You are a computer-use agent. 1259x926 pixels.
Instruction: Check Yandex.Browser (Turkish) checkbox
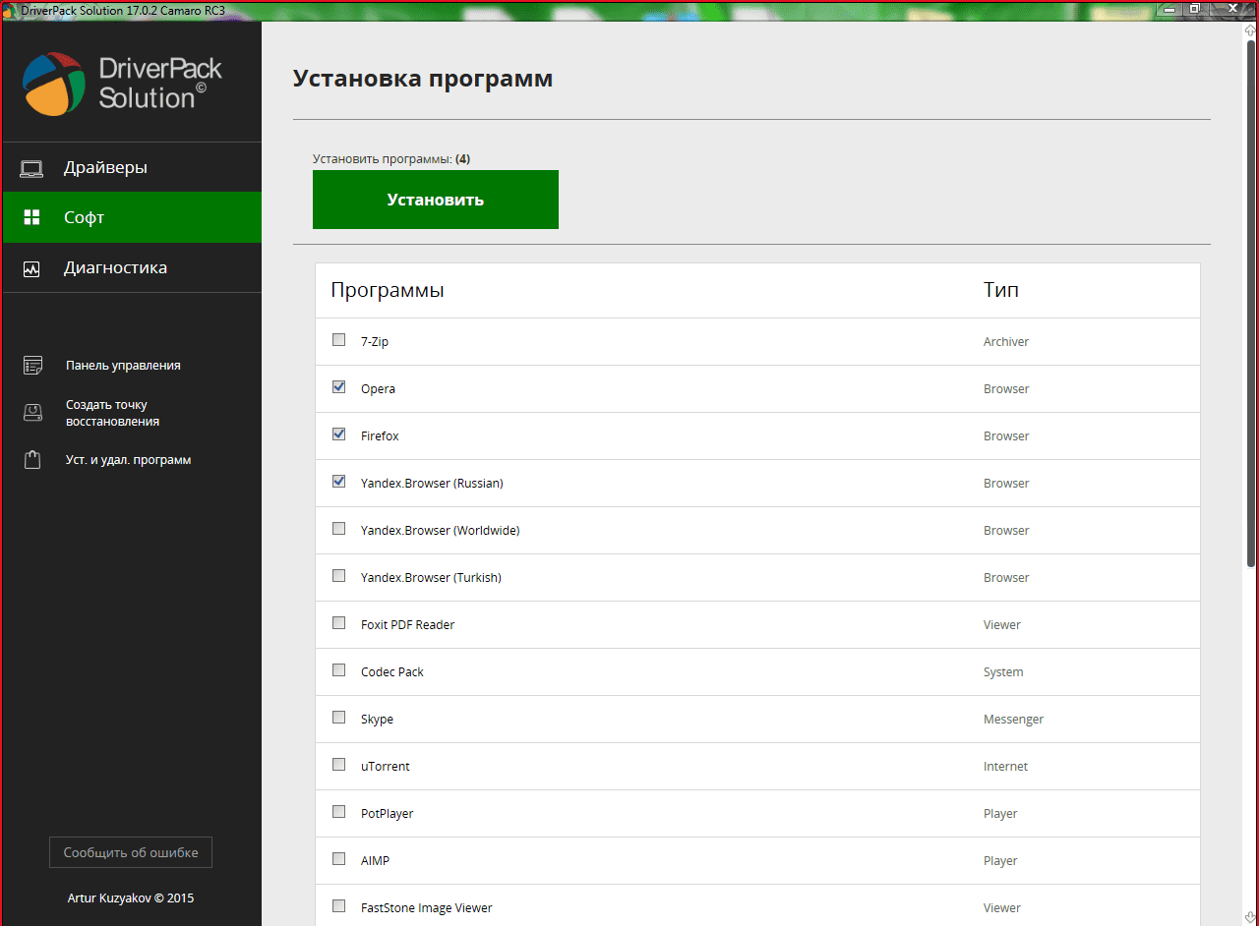[x=339, y=576]
